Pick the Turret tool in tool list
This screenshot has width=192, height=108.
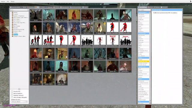point(143,98)
